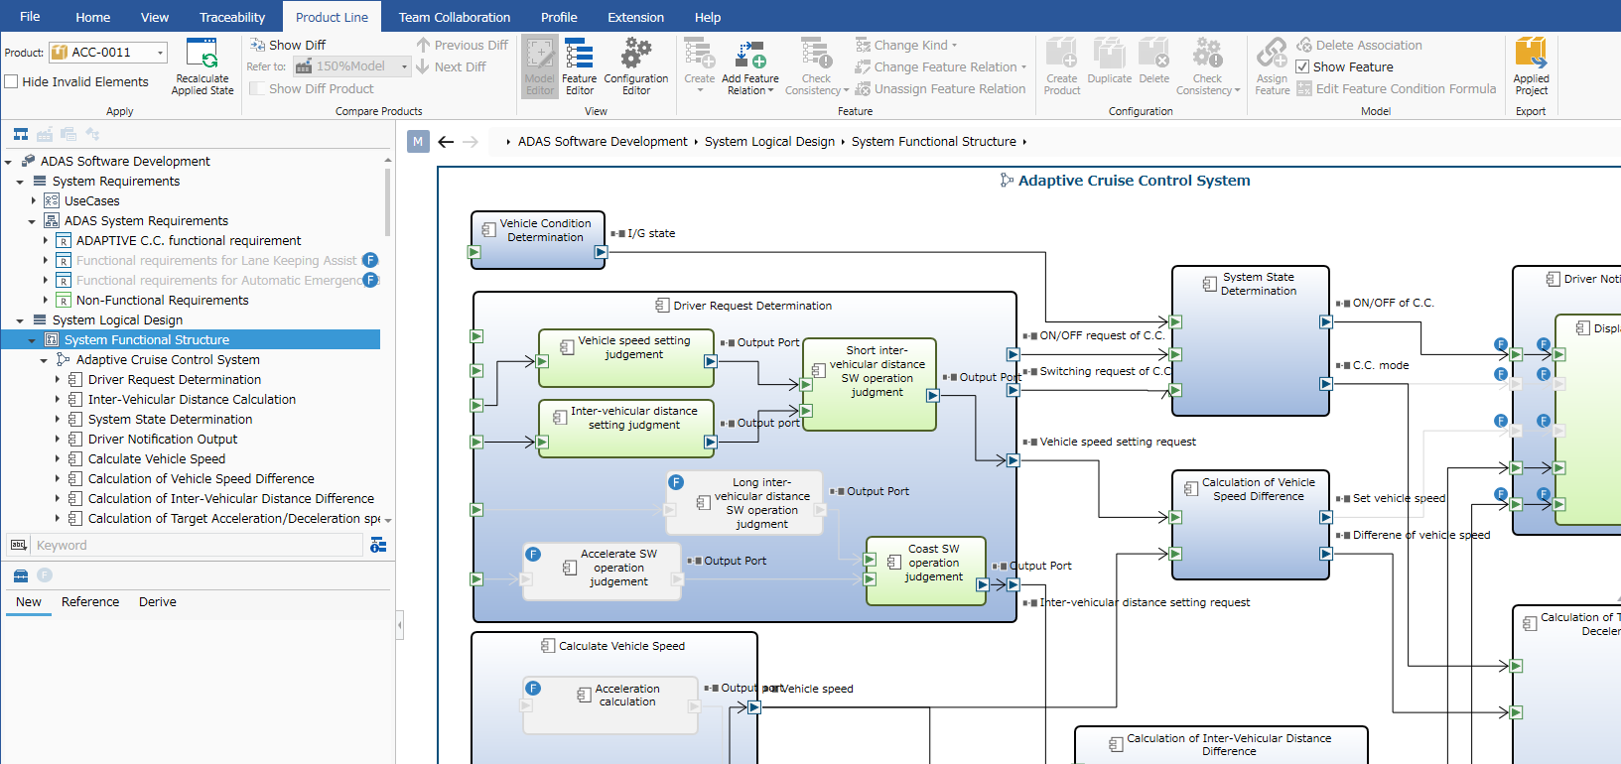Toggle Hide Invalid Elements checkbox
The width and height of the screenshot is (1621, 764).
[12, 81]
